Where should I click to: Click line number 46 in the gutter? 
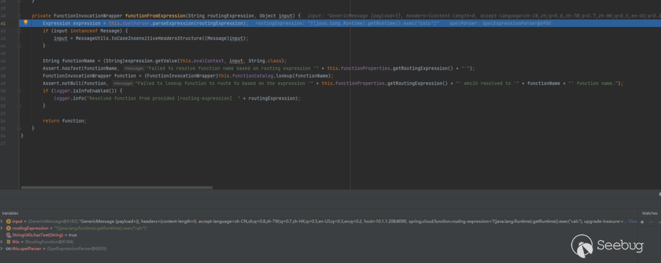click(4, 60)
